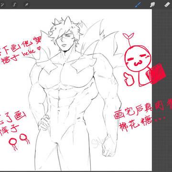
Task: Select the blue Brush tool
Action: [138, 5]
